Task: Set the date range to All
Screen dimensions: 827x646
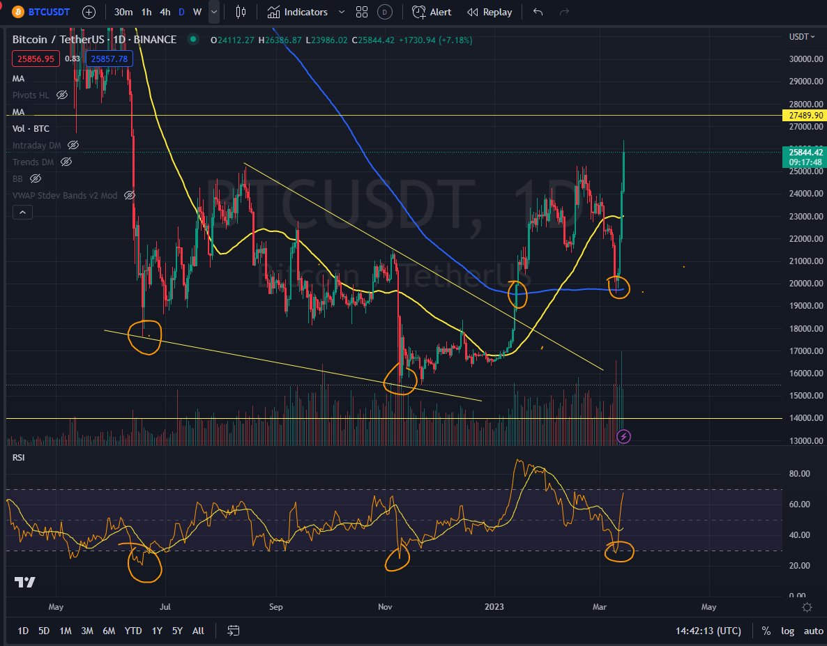Action: (198, 631)
